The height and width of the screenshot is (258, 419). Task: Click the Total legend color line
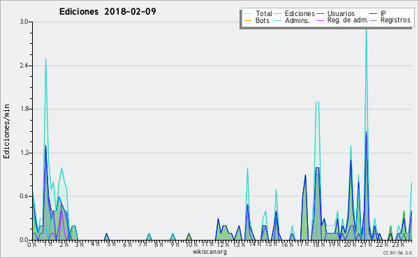pyautogui.click(x=248, y=14)
